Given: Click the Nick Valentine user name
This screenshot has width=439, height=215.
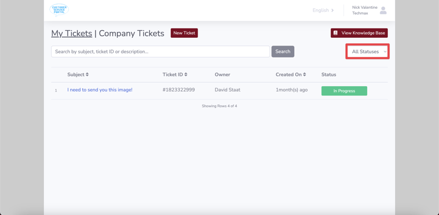Looking at the screenshot, I should pos(365,7).
